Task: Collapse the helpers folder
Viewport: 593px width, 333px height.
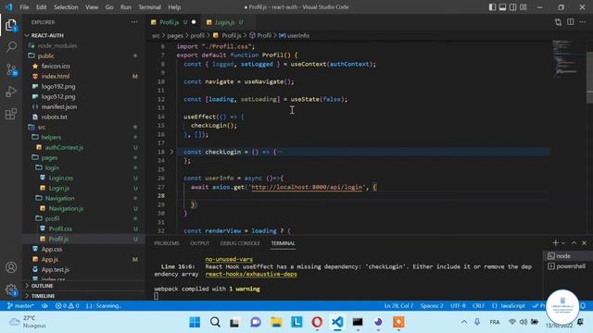Action: click(x=51, y=138)
